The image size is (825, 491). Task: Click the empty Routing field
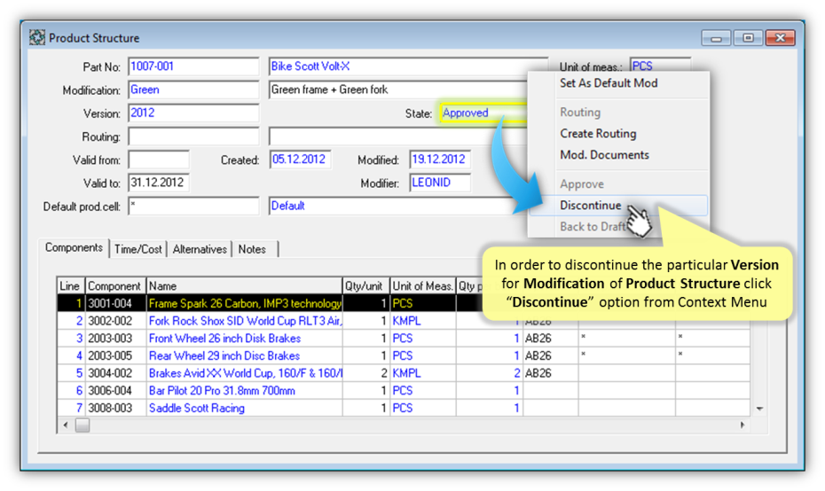[192, 136]
